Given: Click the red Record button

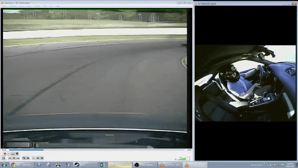Looking at the screenshot, I should (x=5, y=153).
